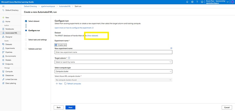Screen dimensions: 235x111
Task: Open the Select compute type dropdown
Action: pyautogui.click(x=113, y=71)
